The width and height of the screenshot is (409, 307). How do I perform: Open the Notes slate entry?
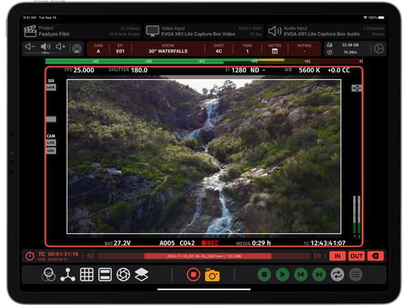point(275,48)
